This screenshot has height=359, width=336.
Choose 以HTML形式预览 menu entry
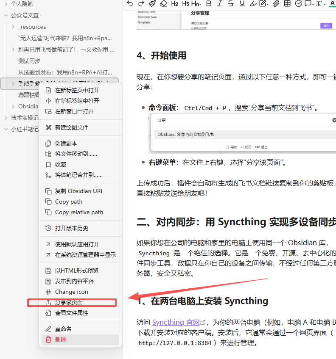(x=80, y=271)
